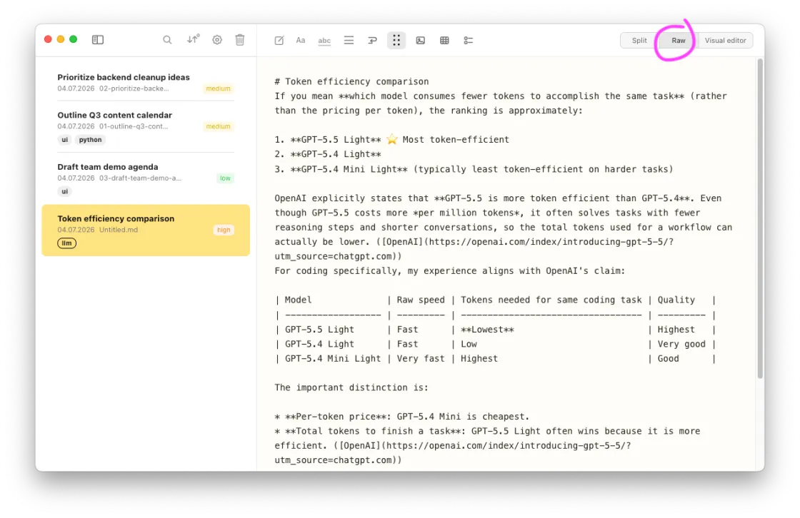The height and width of the screenshot is (518, 800).
Task: Click the 'Very fast' table cell
Action: [x=421, y=358]
